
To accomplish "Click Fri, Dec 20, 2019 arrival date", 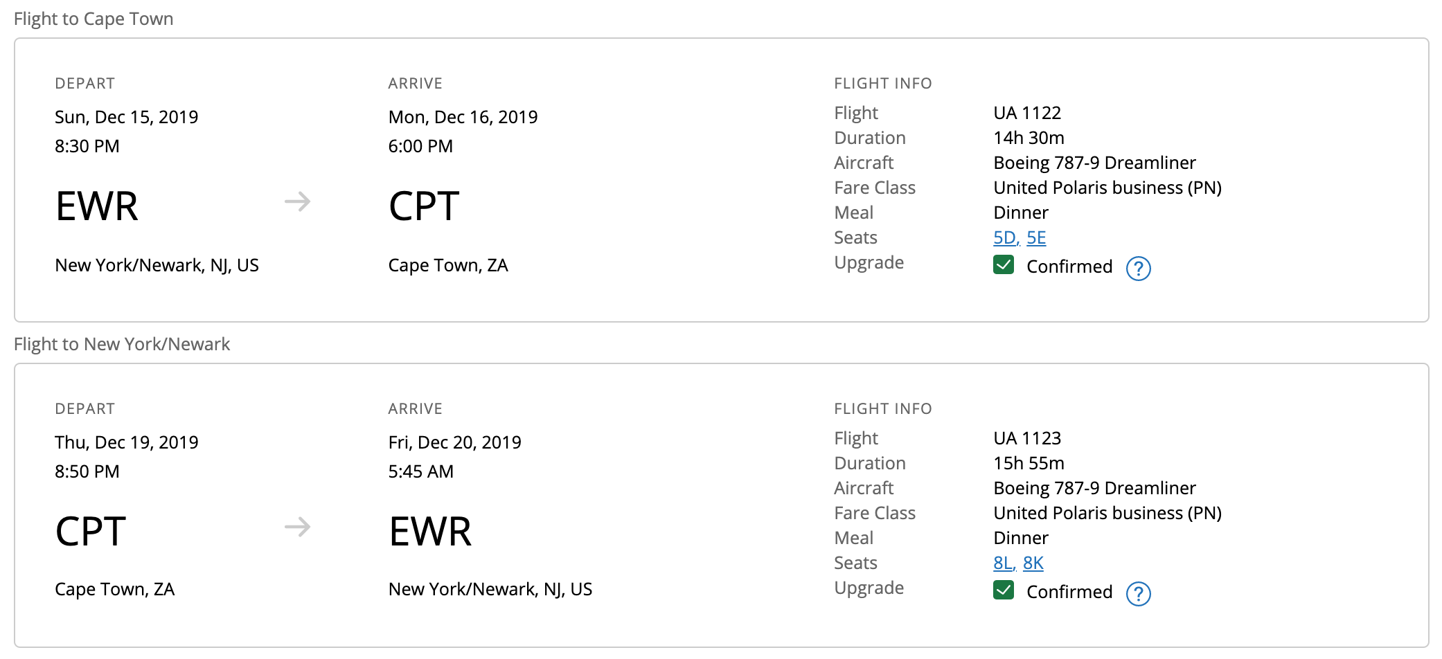I will (x=454, y=442).
